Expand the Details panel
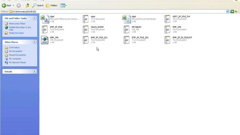Image resolution: width=240 pixels, height=135 pixels. pos(34,71)
